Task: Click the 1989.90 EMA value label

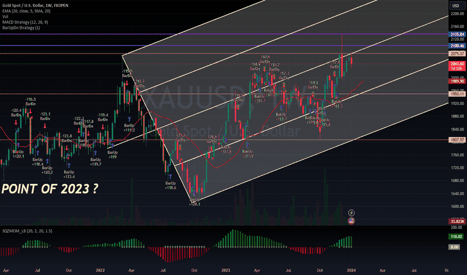Action: click(x=457, y=81)
